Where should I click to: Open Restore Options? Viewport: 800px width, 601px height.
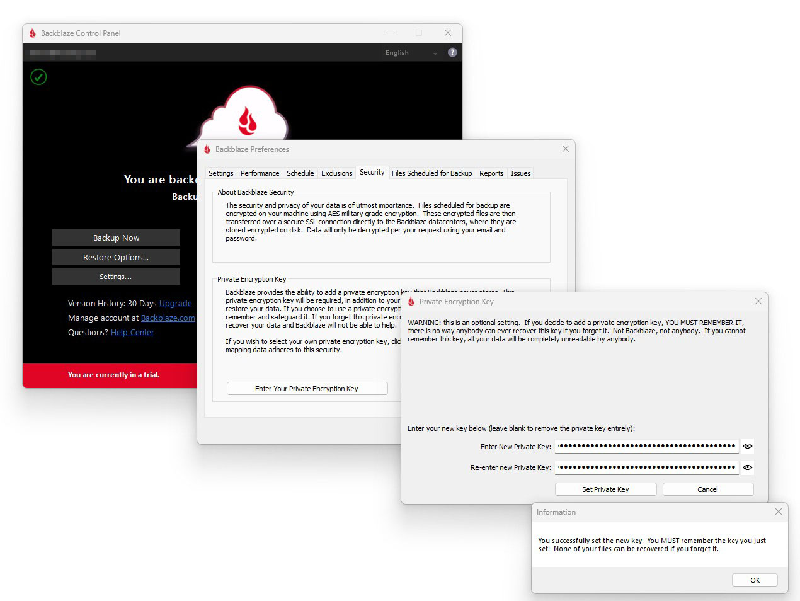pos(116,257)
